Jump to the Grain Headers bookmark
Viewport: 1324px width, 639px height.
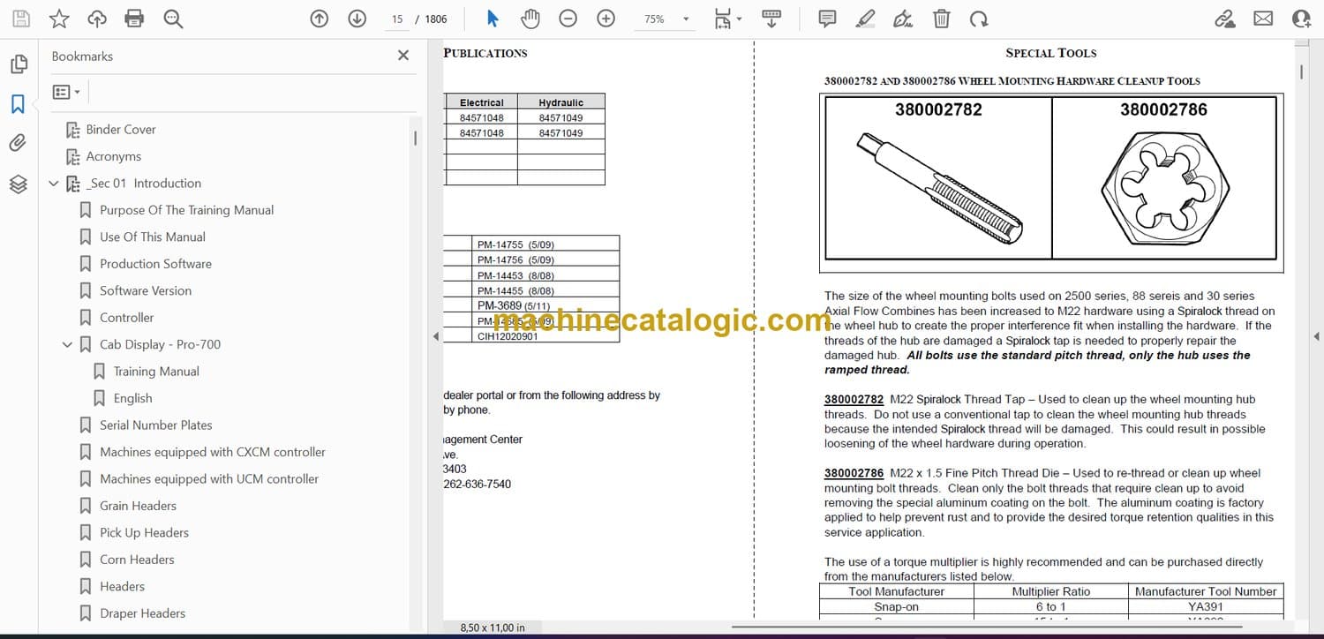click(x=139, y=506)
